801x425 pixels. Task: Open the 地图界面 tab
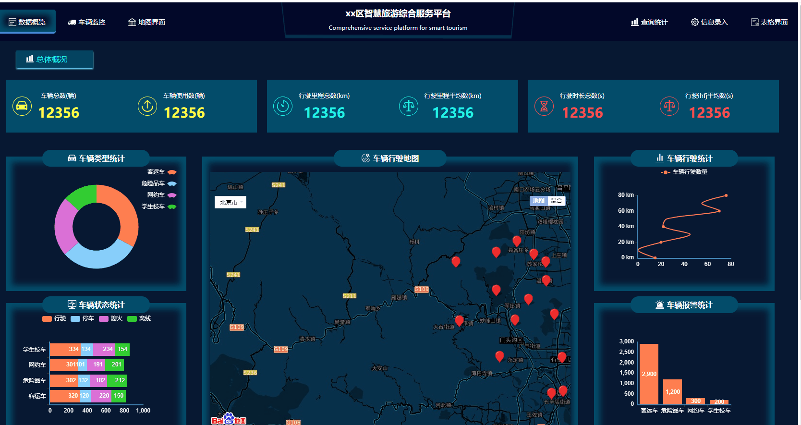click(146, 22)
